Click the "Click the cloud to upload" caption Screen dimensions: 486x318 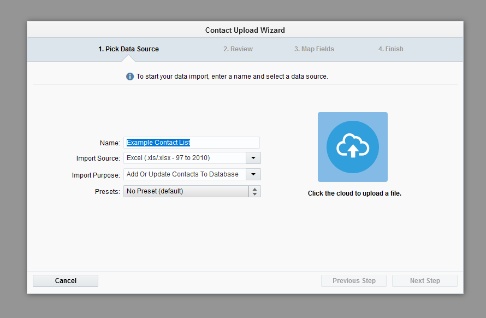pyautogui.click(x=354, y=193)
